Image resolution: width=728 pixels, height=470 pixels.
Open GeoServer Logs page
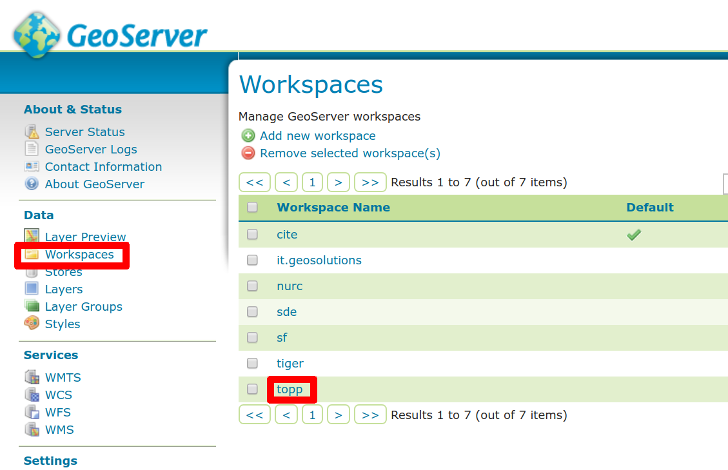click(x=91, y=149)
